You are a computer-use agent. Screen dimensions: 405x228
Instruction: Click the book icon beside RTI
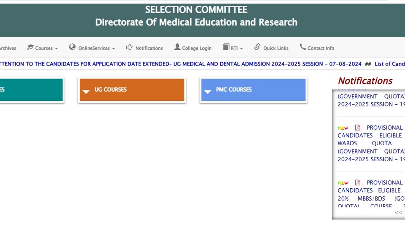[226, 47]
